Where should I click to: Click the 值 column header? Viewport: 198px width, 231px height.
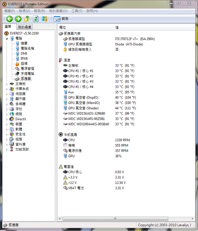click(x=154, y=28)
